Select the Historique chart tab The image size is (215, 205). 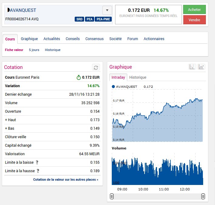tap(138, 77)
